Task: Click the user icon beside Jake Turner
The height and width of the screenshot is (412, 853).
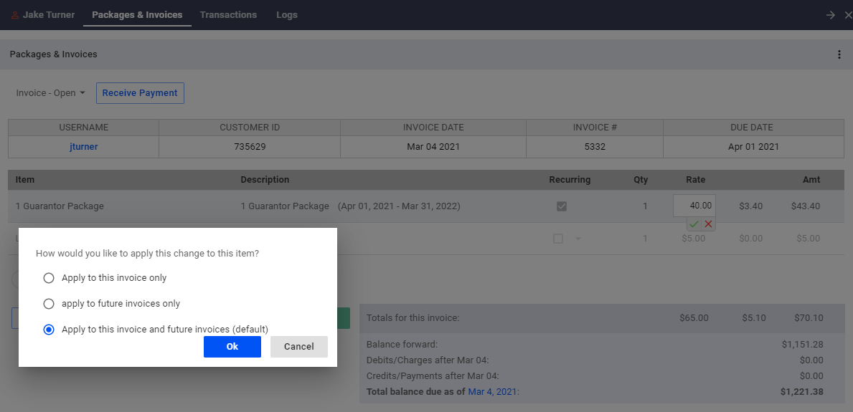Action: coord(15,15)
